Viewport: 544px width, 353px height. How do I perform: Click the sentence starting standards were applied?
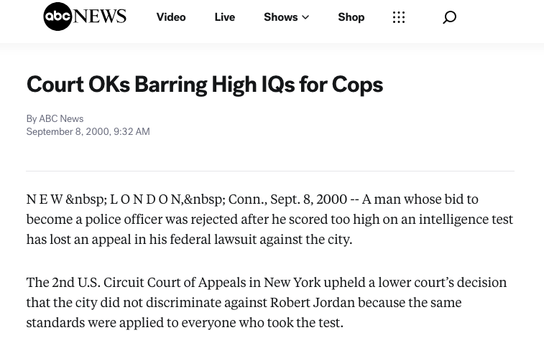click(185, 323)
